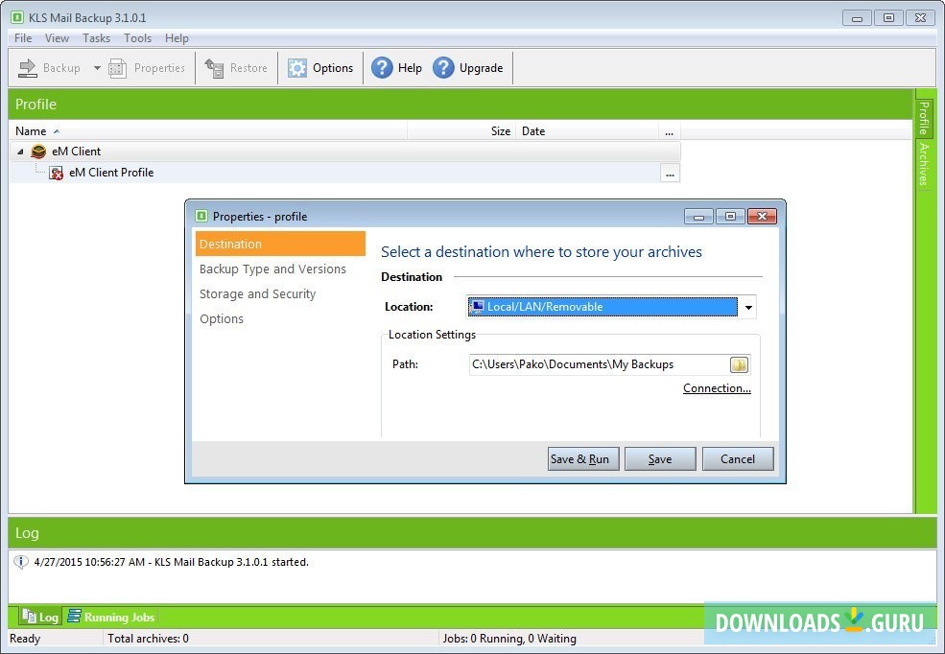Switch to the Archives side tab
The height and width of the screenshot is (654, 945).
924,165
